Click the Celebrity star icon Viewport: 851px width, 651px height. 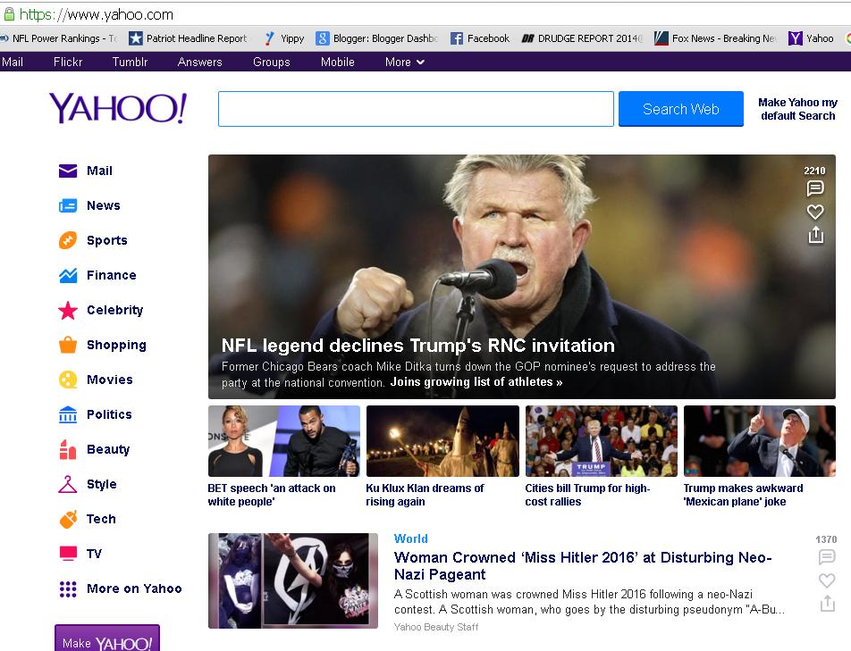tap(69, 310)
